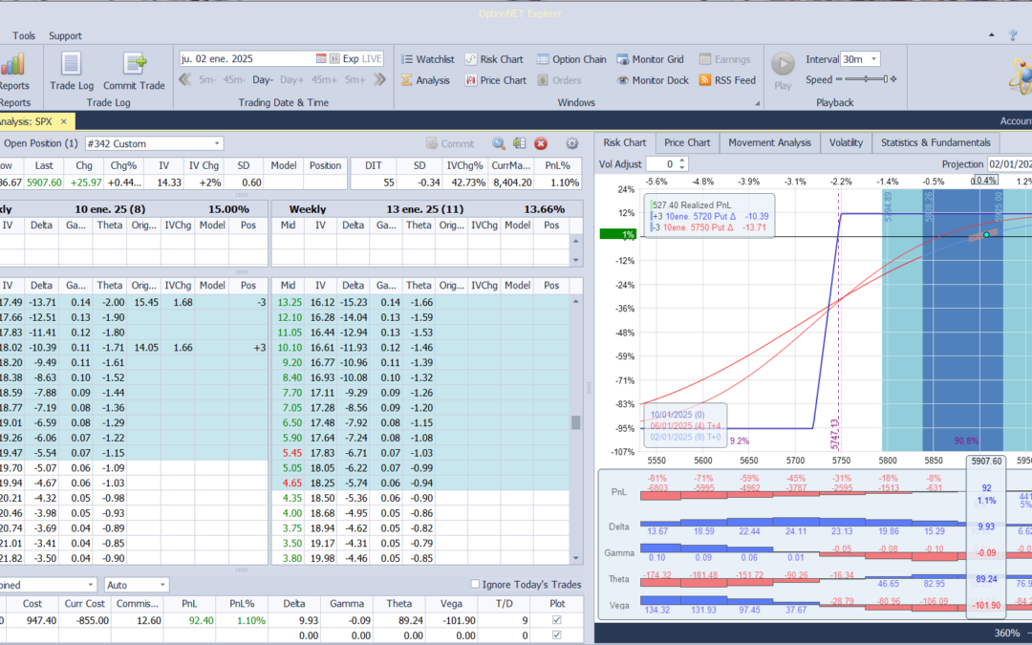Open the Monitor Grid window
Screen dimensions: 1032x645
click(x=651, y=59)
